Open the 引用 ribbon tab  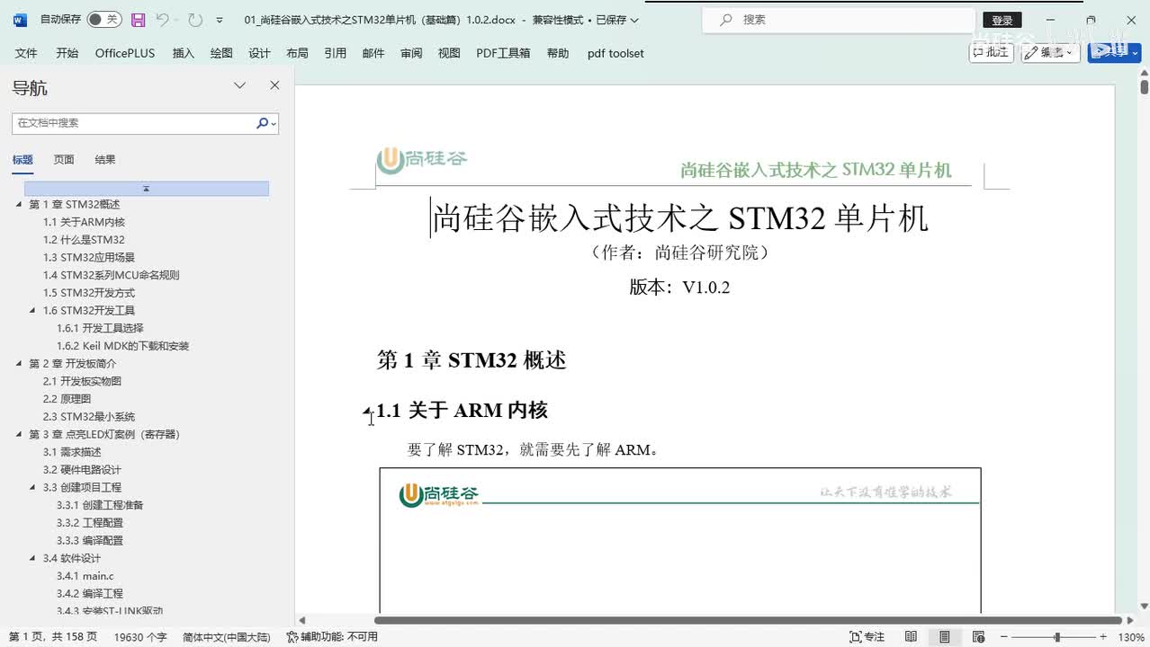(336, 53)
